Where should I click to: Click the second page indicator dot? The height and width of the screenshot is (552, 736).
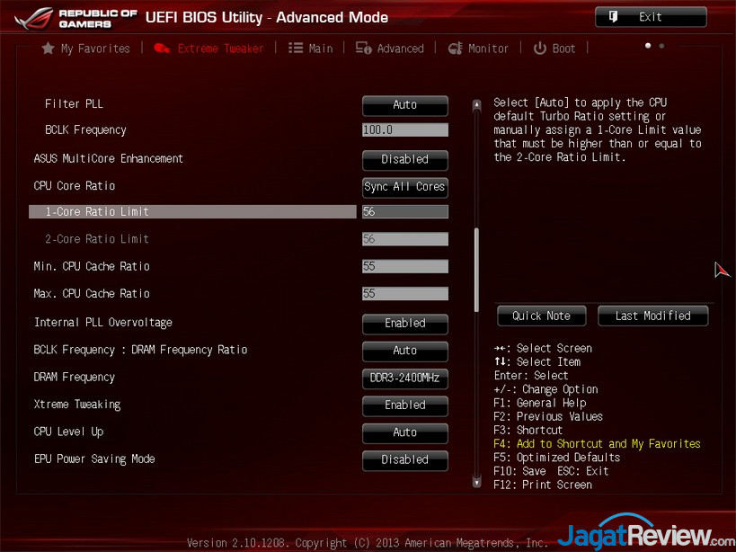point(661,46)
